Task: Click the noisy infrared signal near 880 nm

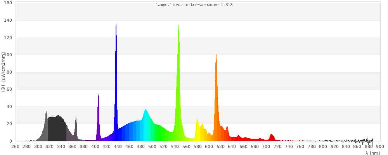Action: pos(367,140)
